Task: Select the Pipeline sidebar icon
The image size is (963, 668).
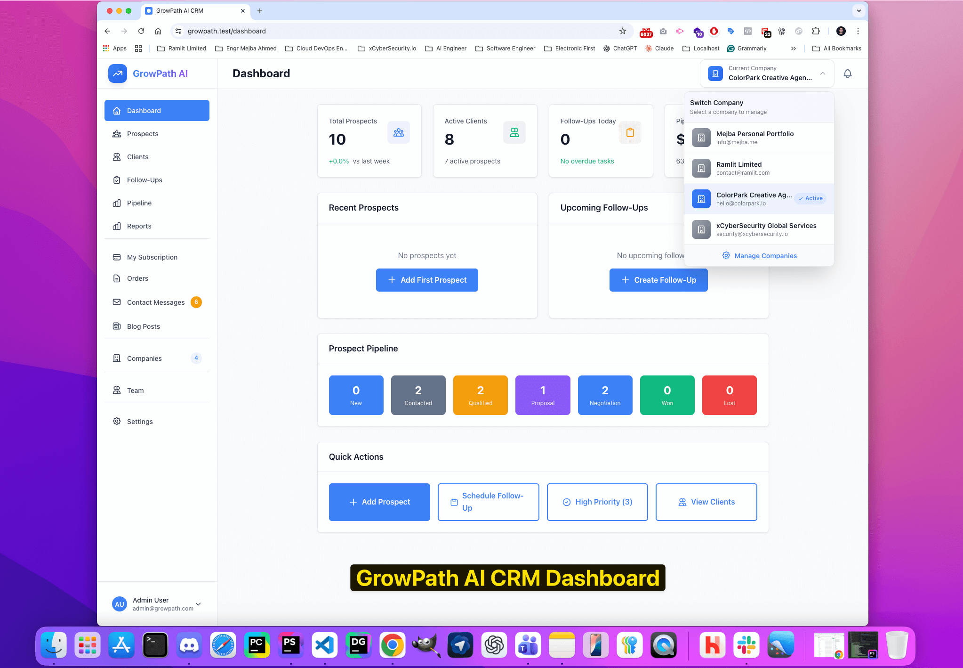Action: click(117, 203)
